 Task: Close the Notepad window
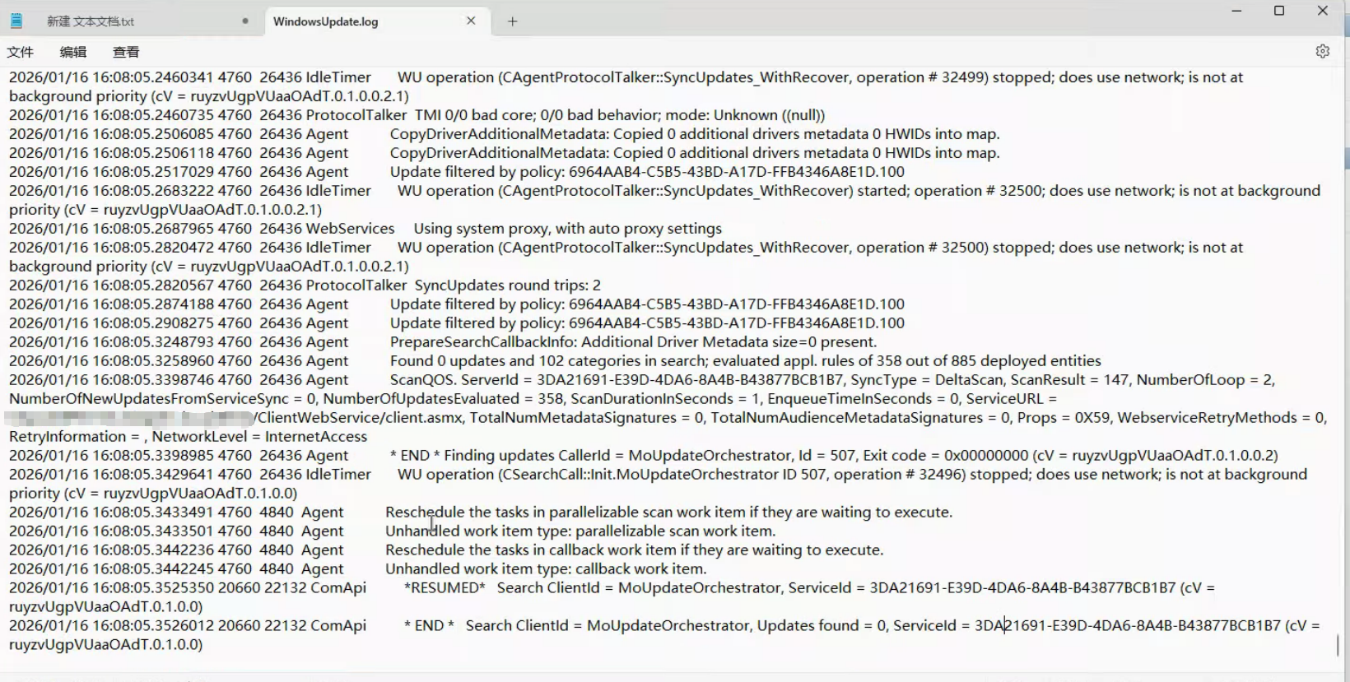point(1323,11)
